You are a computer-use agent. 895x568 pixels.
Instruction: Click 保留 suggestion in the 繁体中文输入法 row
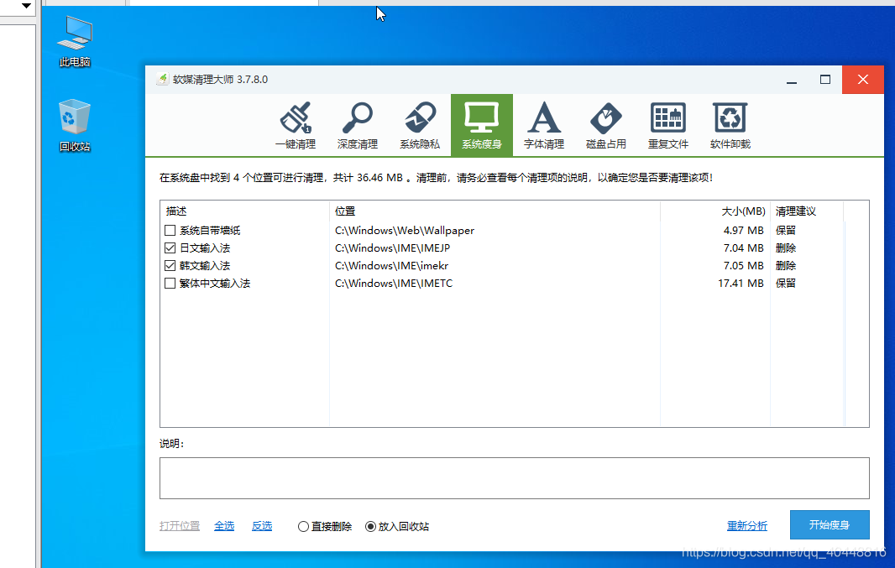coord(786,284)
